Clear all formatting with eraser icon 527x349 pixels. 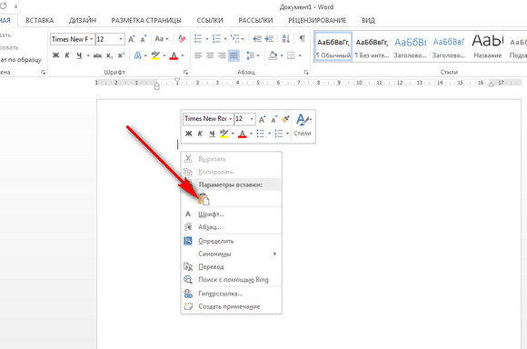click(x=182, y=39)
